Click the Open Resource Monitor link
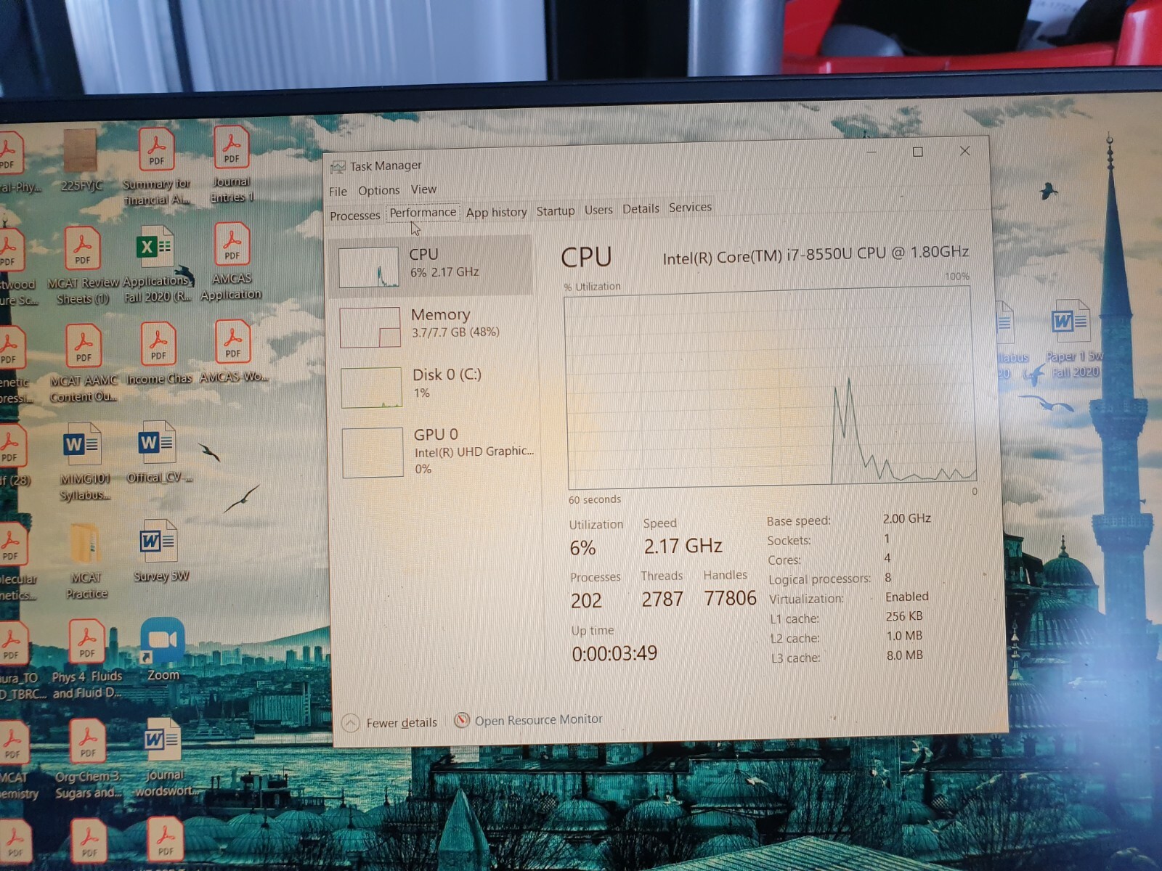The image size is (1162, 871). click(538, 719)
